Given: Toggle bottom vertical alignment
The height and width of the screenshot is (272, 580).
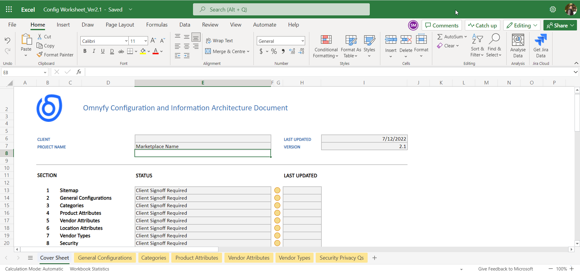Looking at the screenshot, I should click(196, 37).
